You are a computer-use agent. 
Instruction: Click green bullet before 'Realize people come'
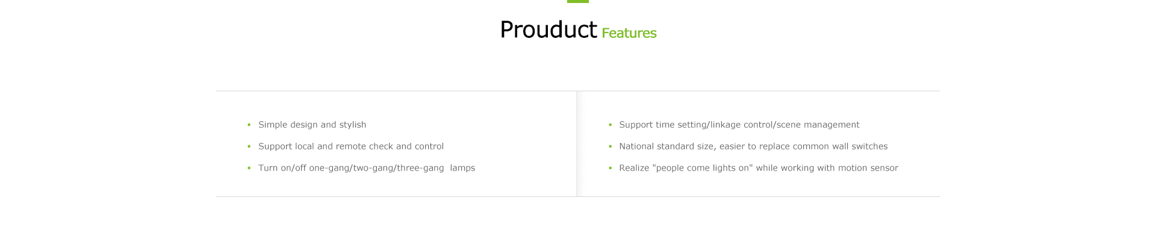tap(610, 168)
